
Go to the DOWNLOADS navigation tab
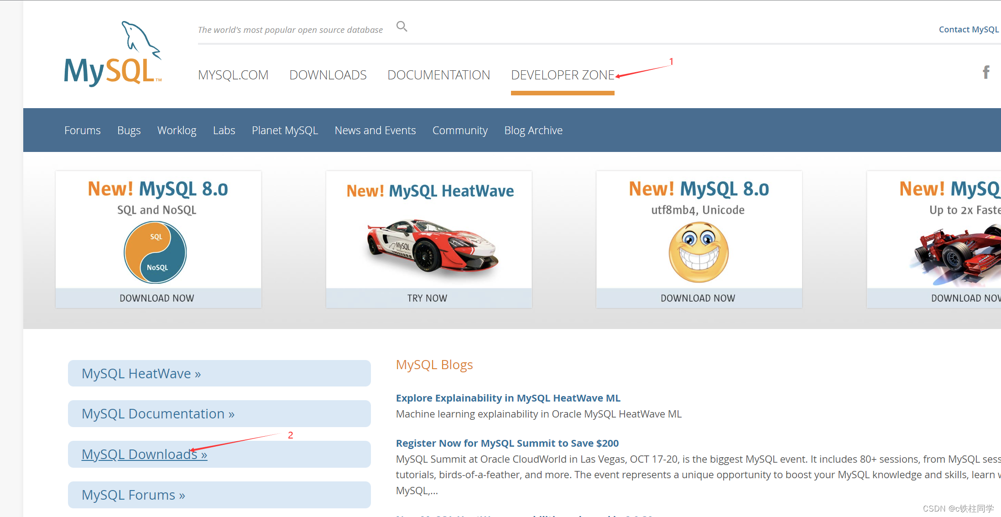(328, 75)
